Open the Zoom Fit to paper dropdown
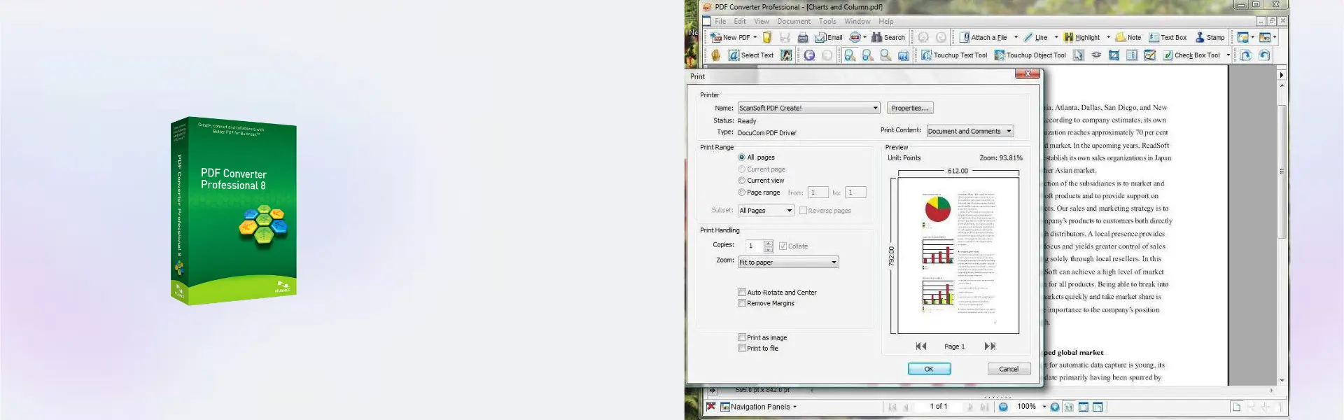 click(788, 262)
